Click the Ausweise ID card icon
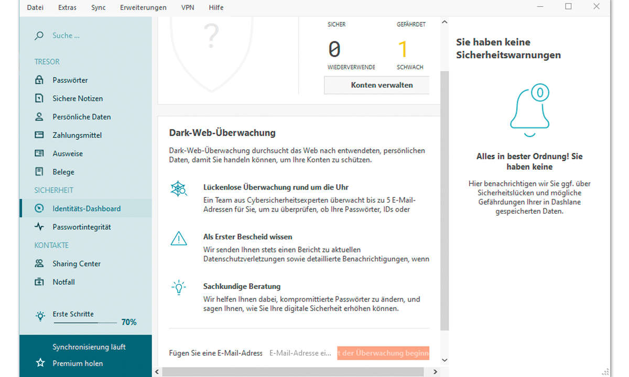The image size is (629, 377). pyautogui.click(x=39, y=153)
